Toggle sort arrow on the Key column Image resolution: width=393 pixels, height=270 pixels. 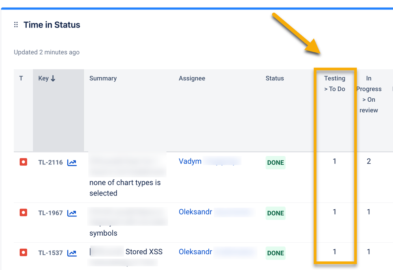pos(53,78)
